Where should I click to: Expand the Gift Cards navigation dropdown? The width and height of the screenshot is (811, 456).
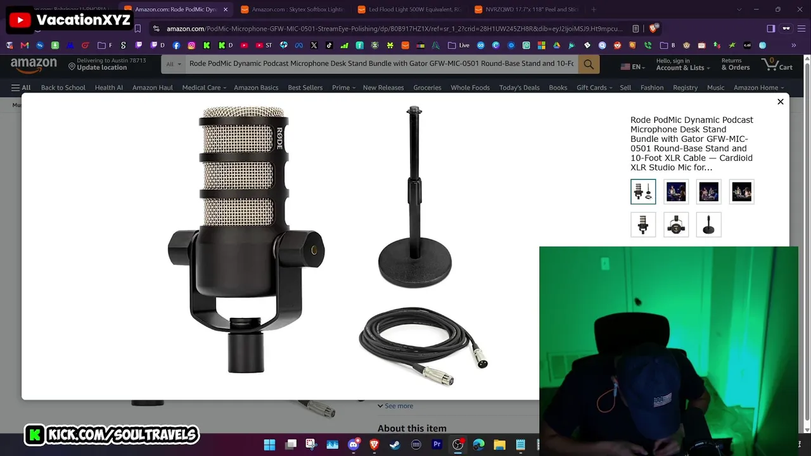594,87
